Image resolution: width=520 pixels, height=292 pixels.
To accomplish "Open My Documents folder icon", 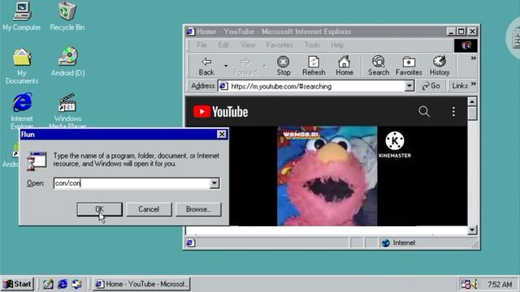I will tap(22, 66).
